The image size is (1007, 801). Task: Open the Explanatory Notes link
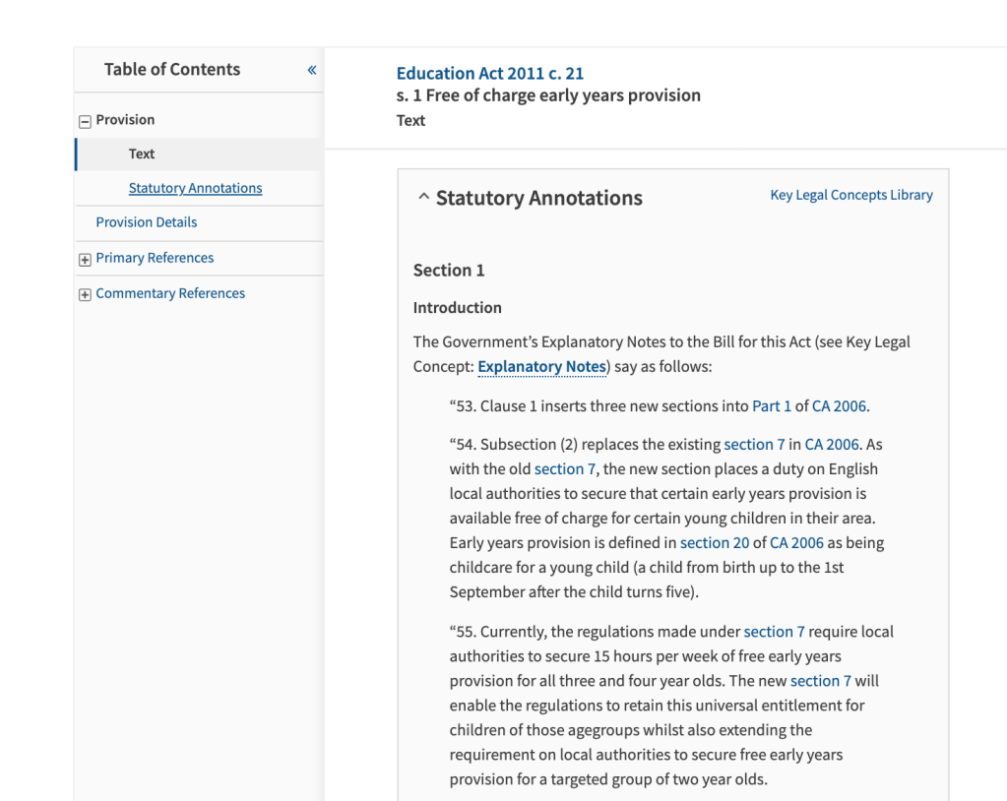(541, 366)
